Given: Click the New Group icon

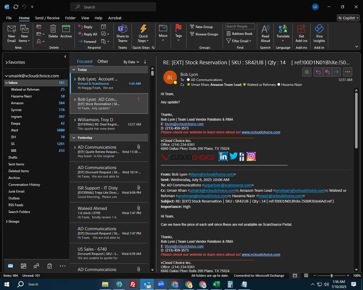Looking at the screenshot, I should [192, 27].
